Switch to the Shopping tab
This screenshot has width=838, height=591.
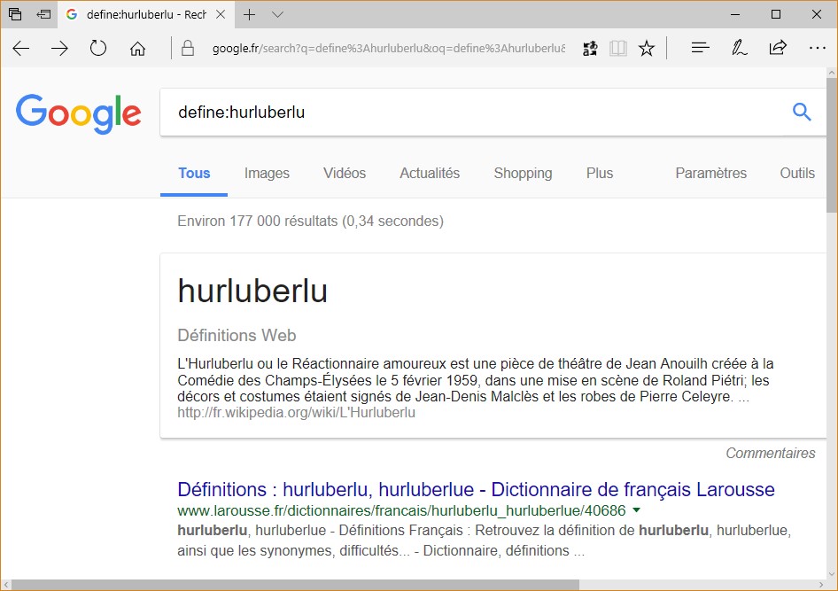coord(524,173)
